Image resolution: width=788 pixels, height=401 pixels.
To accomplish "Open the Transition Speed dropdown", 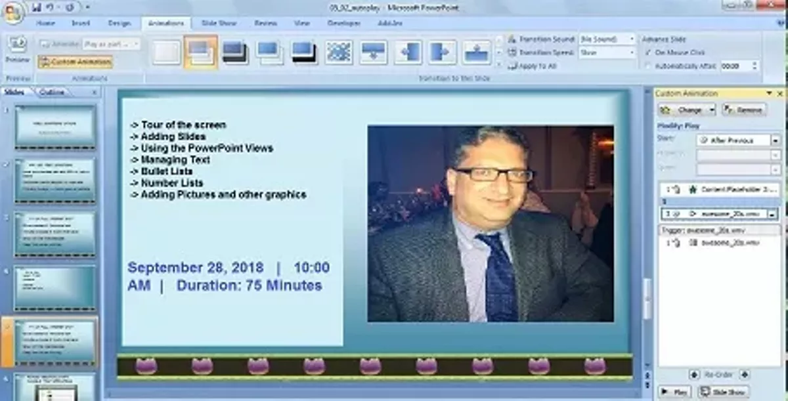I will click(x=632, y=52).
